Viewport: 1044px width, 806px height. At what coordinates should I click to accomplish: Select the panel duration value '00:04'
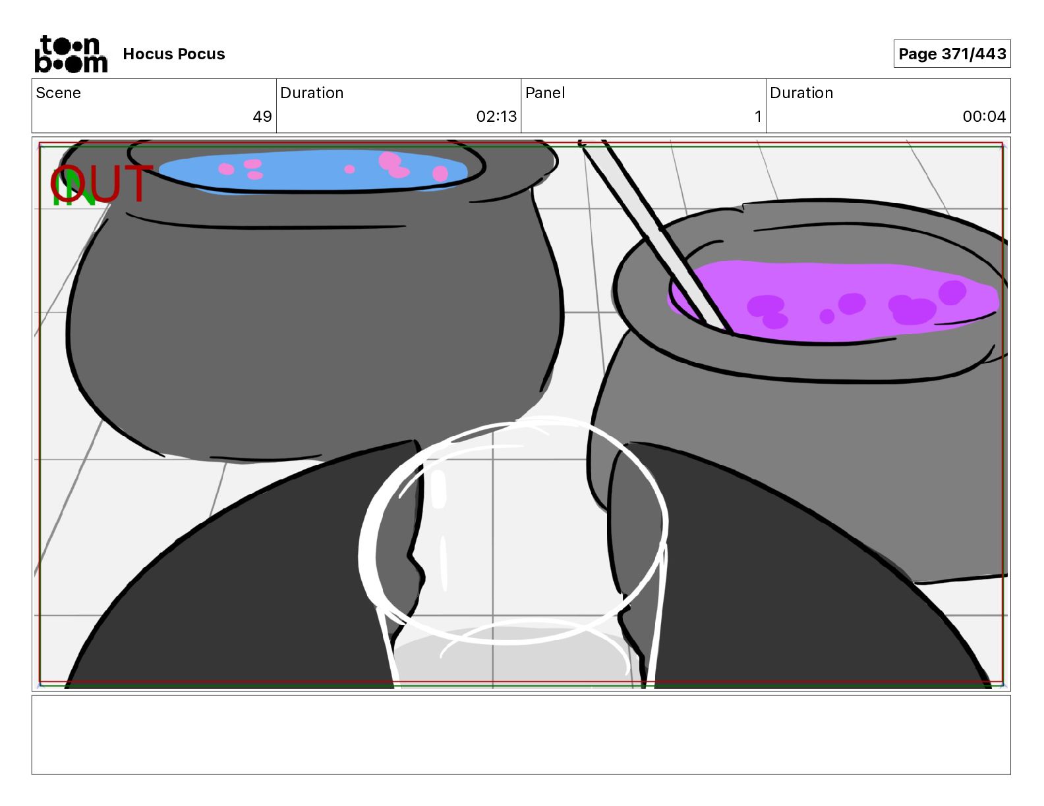click(984, 117)
